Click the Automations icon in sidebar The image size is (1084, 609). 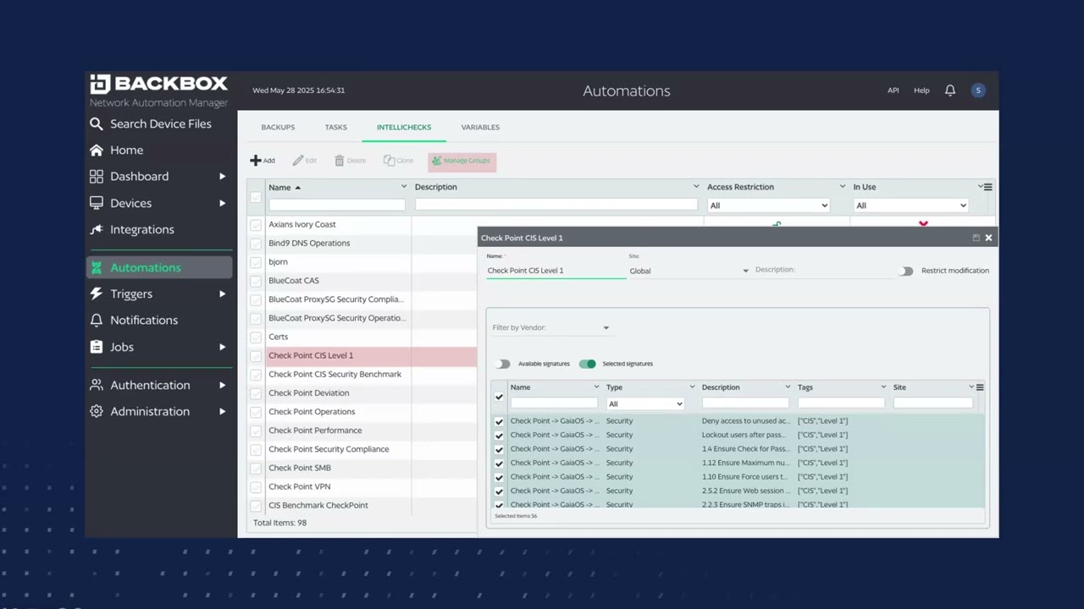click(x=97, y=267)
